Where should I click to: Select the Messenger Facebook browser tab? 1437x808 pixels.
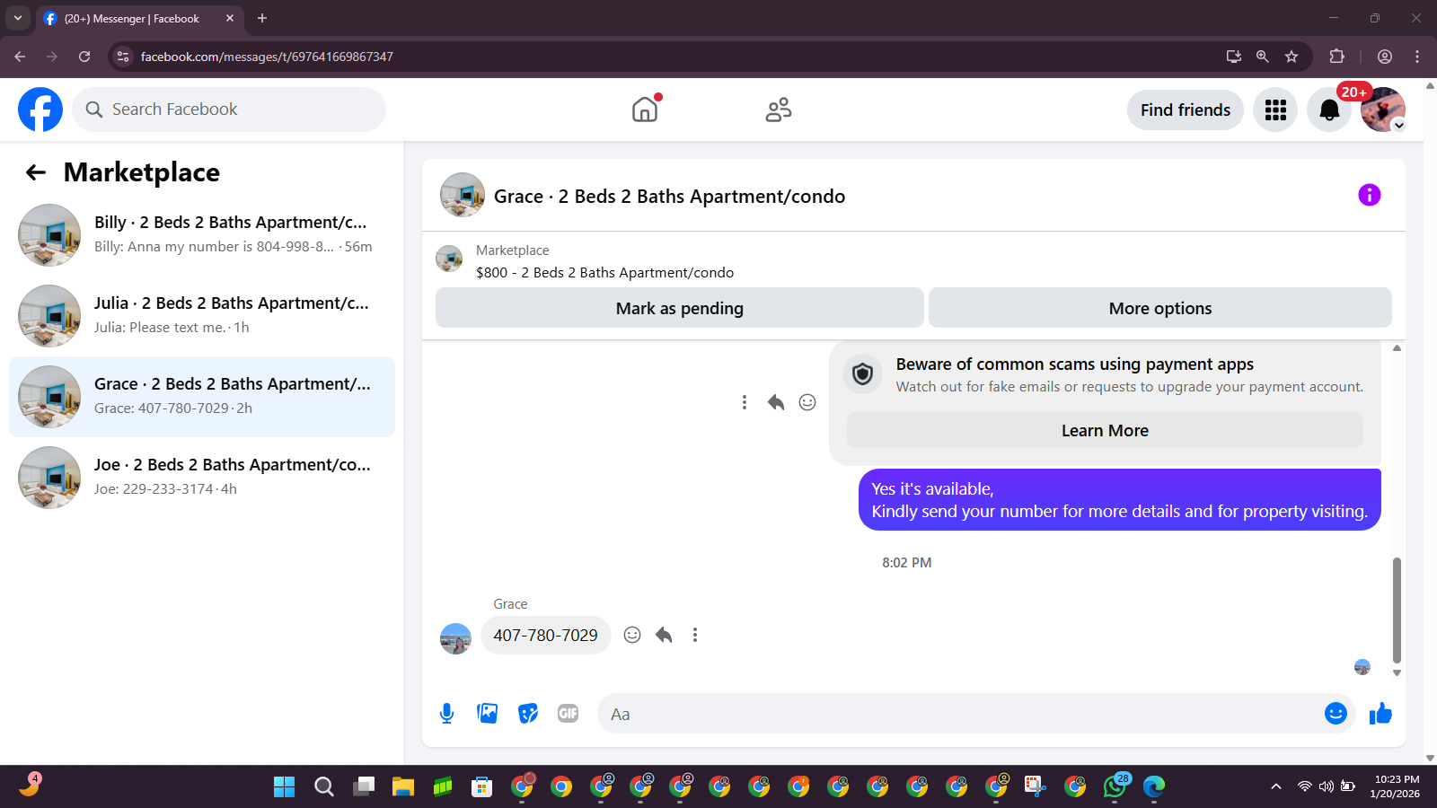[139, 18]
